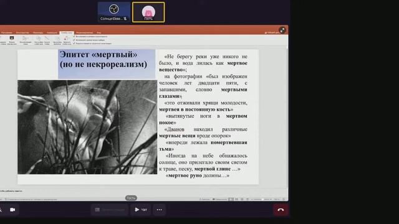Toggle comments button in PowerPoint status bar

[x=220, y=199]
